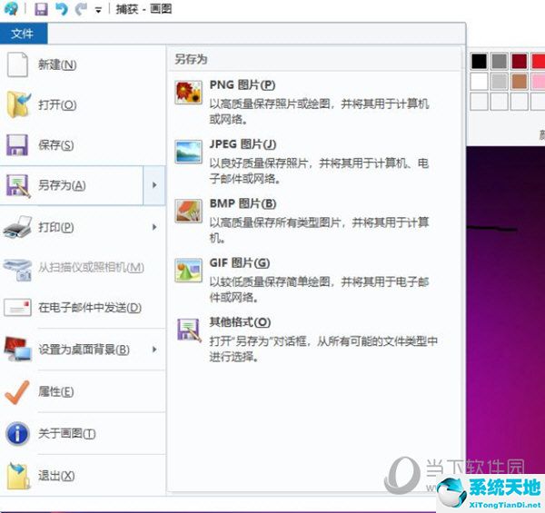Click the GIF 图片 thumbnail icon

188,271
